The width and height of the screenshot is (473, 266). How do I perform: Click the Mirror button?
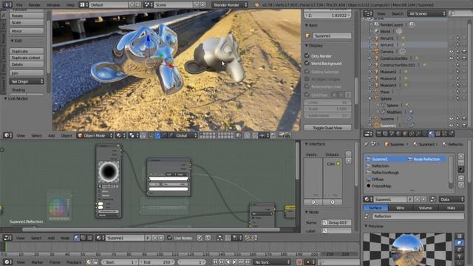(x=27, y=31)
